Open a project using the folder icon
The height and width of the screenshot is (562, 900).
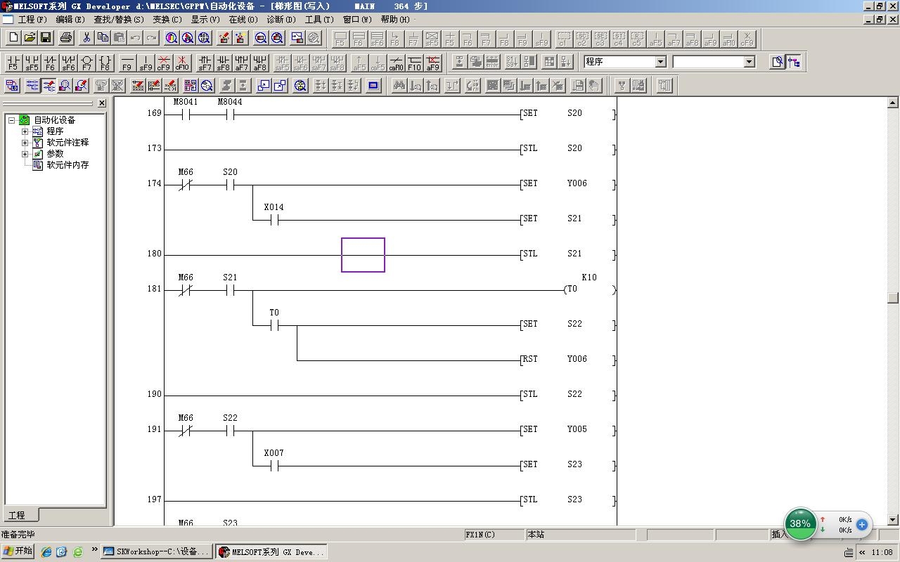(30, 37)
